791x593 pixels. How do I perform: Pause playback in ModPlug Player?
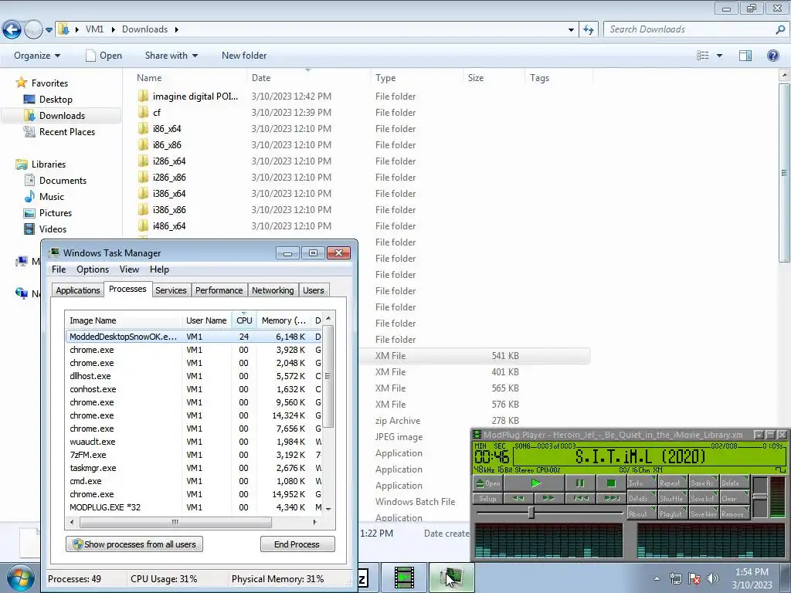click(580, 483)
